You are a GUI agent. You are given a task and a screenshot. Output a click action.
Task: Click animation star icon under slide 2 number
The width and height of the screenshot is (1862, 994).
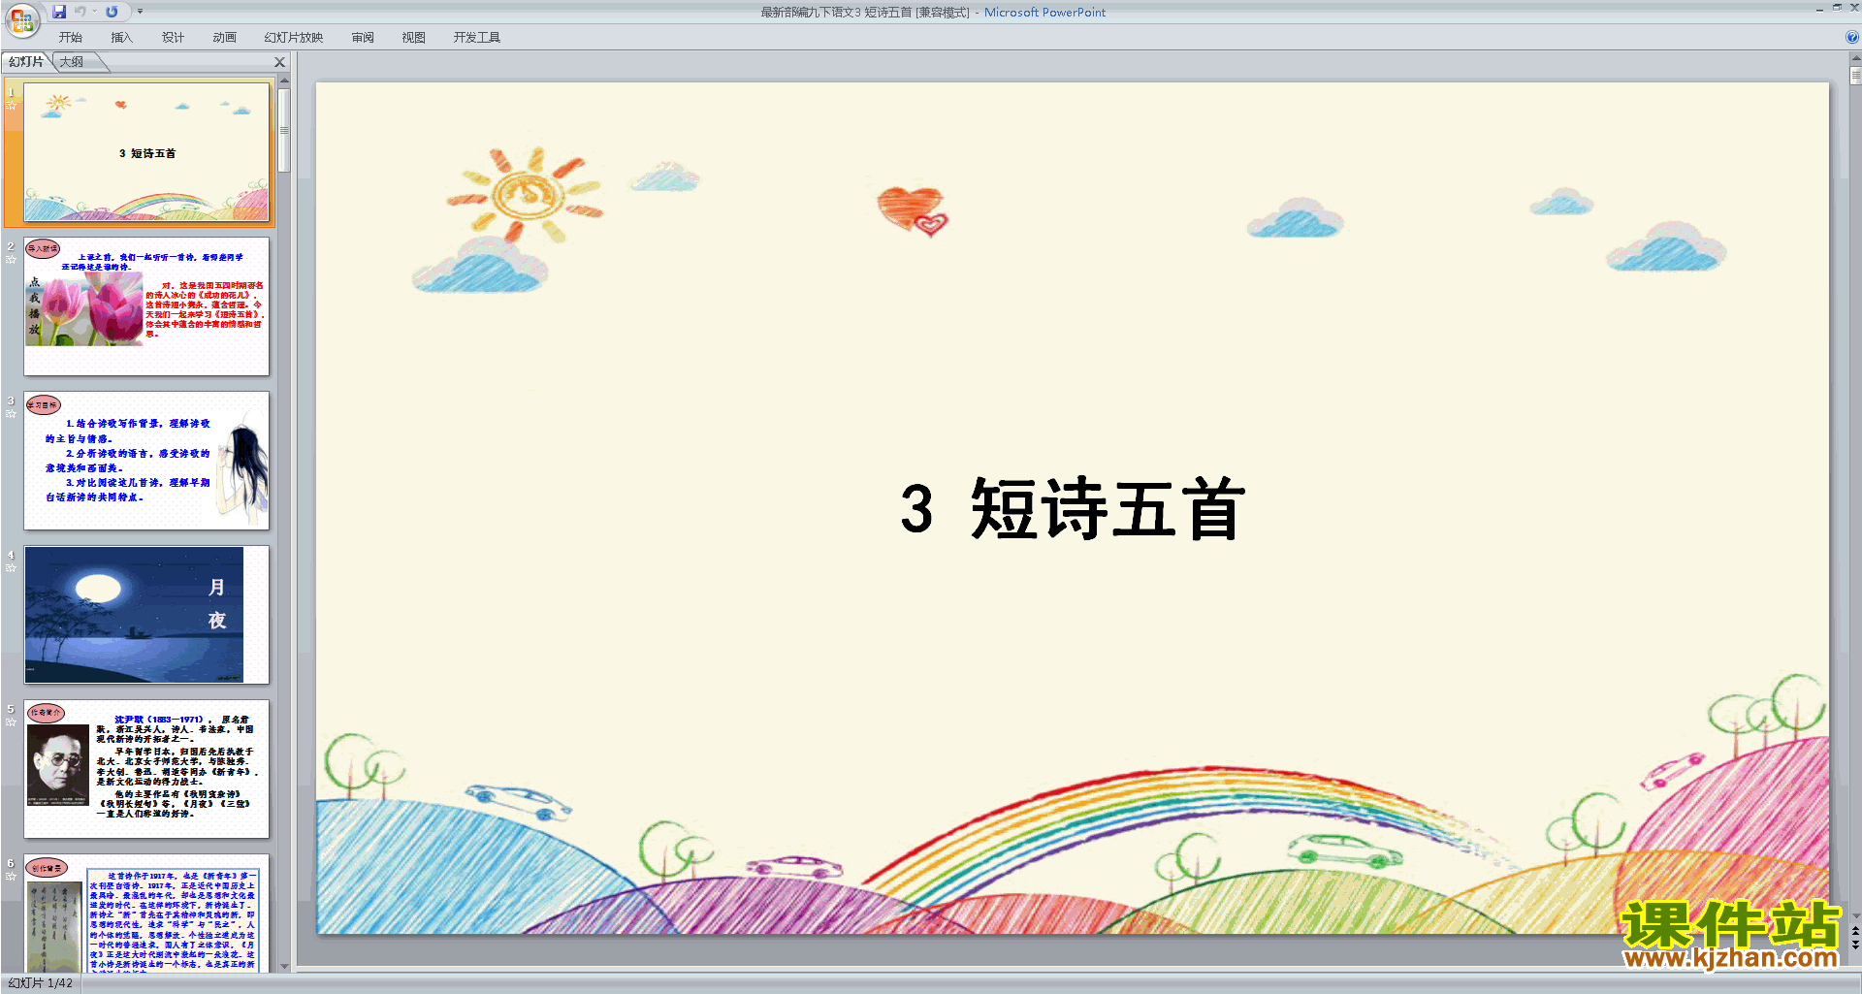point(12,260)
